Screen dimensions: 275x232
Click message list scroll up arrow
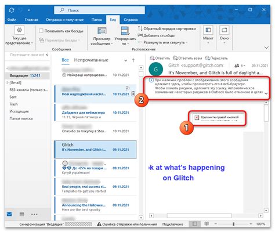[x=141, y=67]
